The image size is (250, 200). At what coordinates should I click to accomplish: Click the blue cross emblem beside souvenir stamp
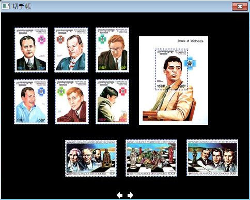click(x=190, y=63)
